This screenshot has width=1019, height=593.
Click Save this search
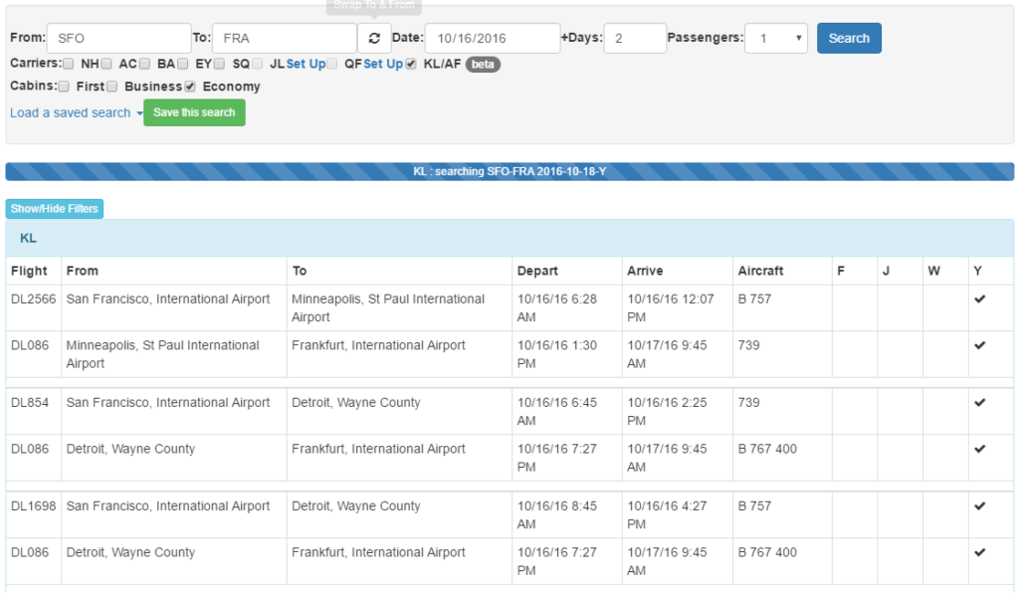[194, 112]
